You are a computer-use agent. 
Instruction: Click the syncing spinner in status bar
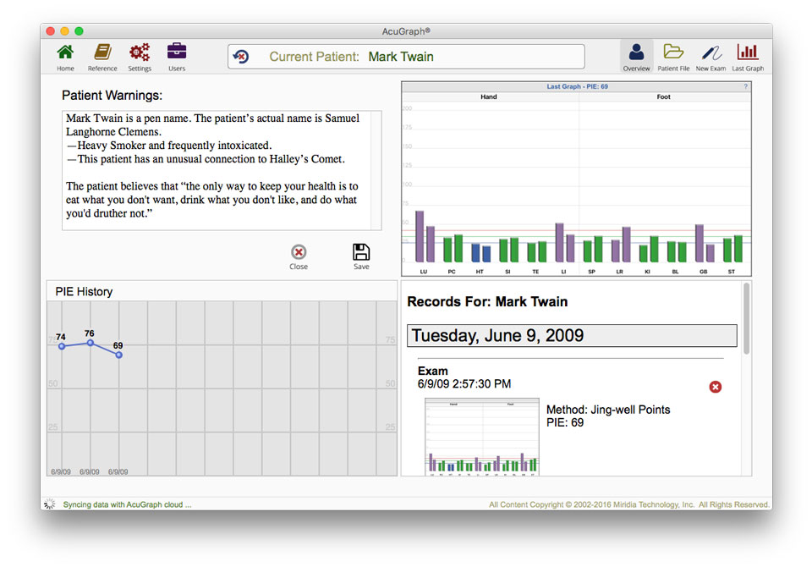point(50,504)
